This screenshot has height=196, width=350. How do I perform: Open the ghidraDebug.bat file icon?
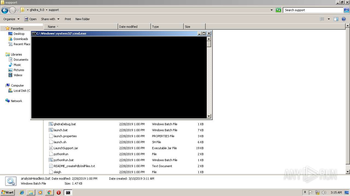tap(51, 124)
